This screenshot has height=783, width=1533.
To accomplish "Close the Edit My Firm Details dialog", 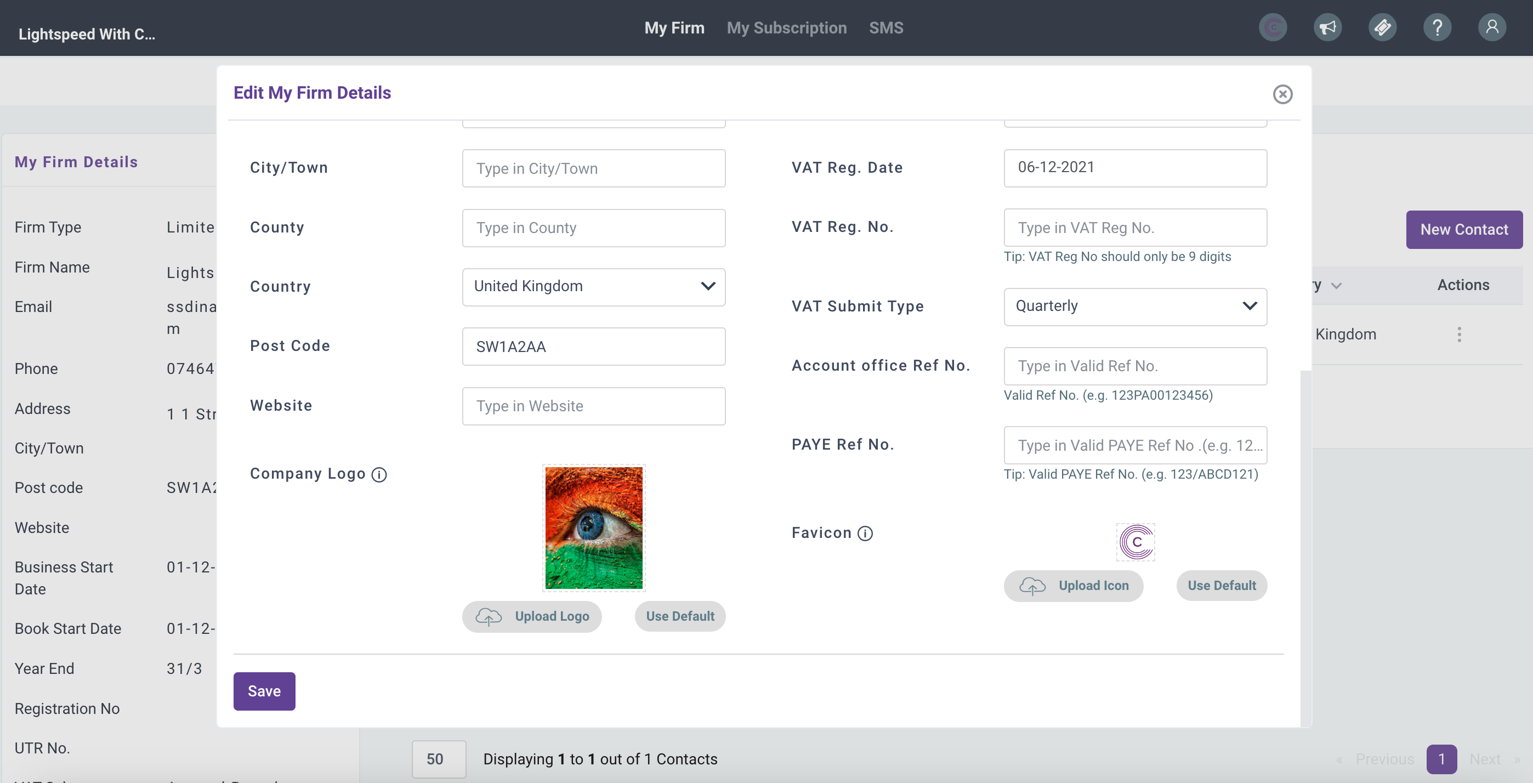I will pos(1282,94).
